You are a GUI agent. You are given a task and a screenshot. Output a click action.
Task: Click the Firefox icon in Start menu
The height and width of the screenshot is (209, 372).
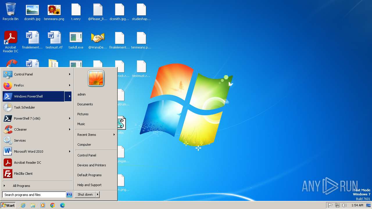click(x=8, y=85)
